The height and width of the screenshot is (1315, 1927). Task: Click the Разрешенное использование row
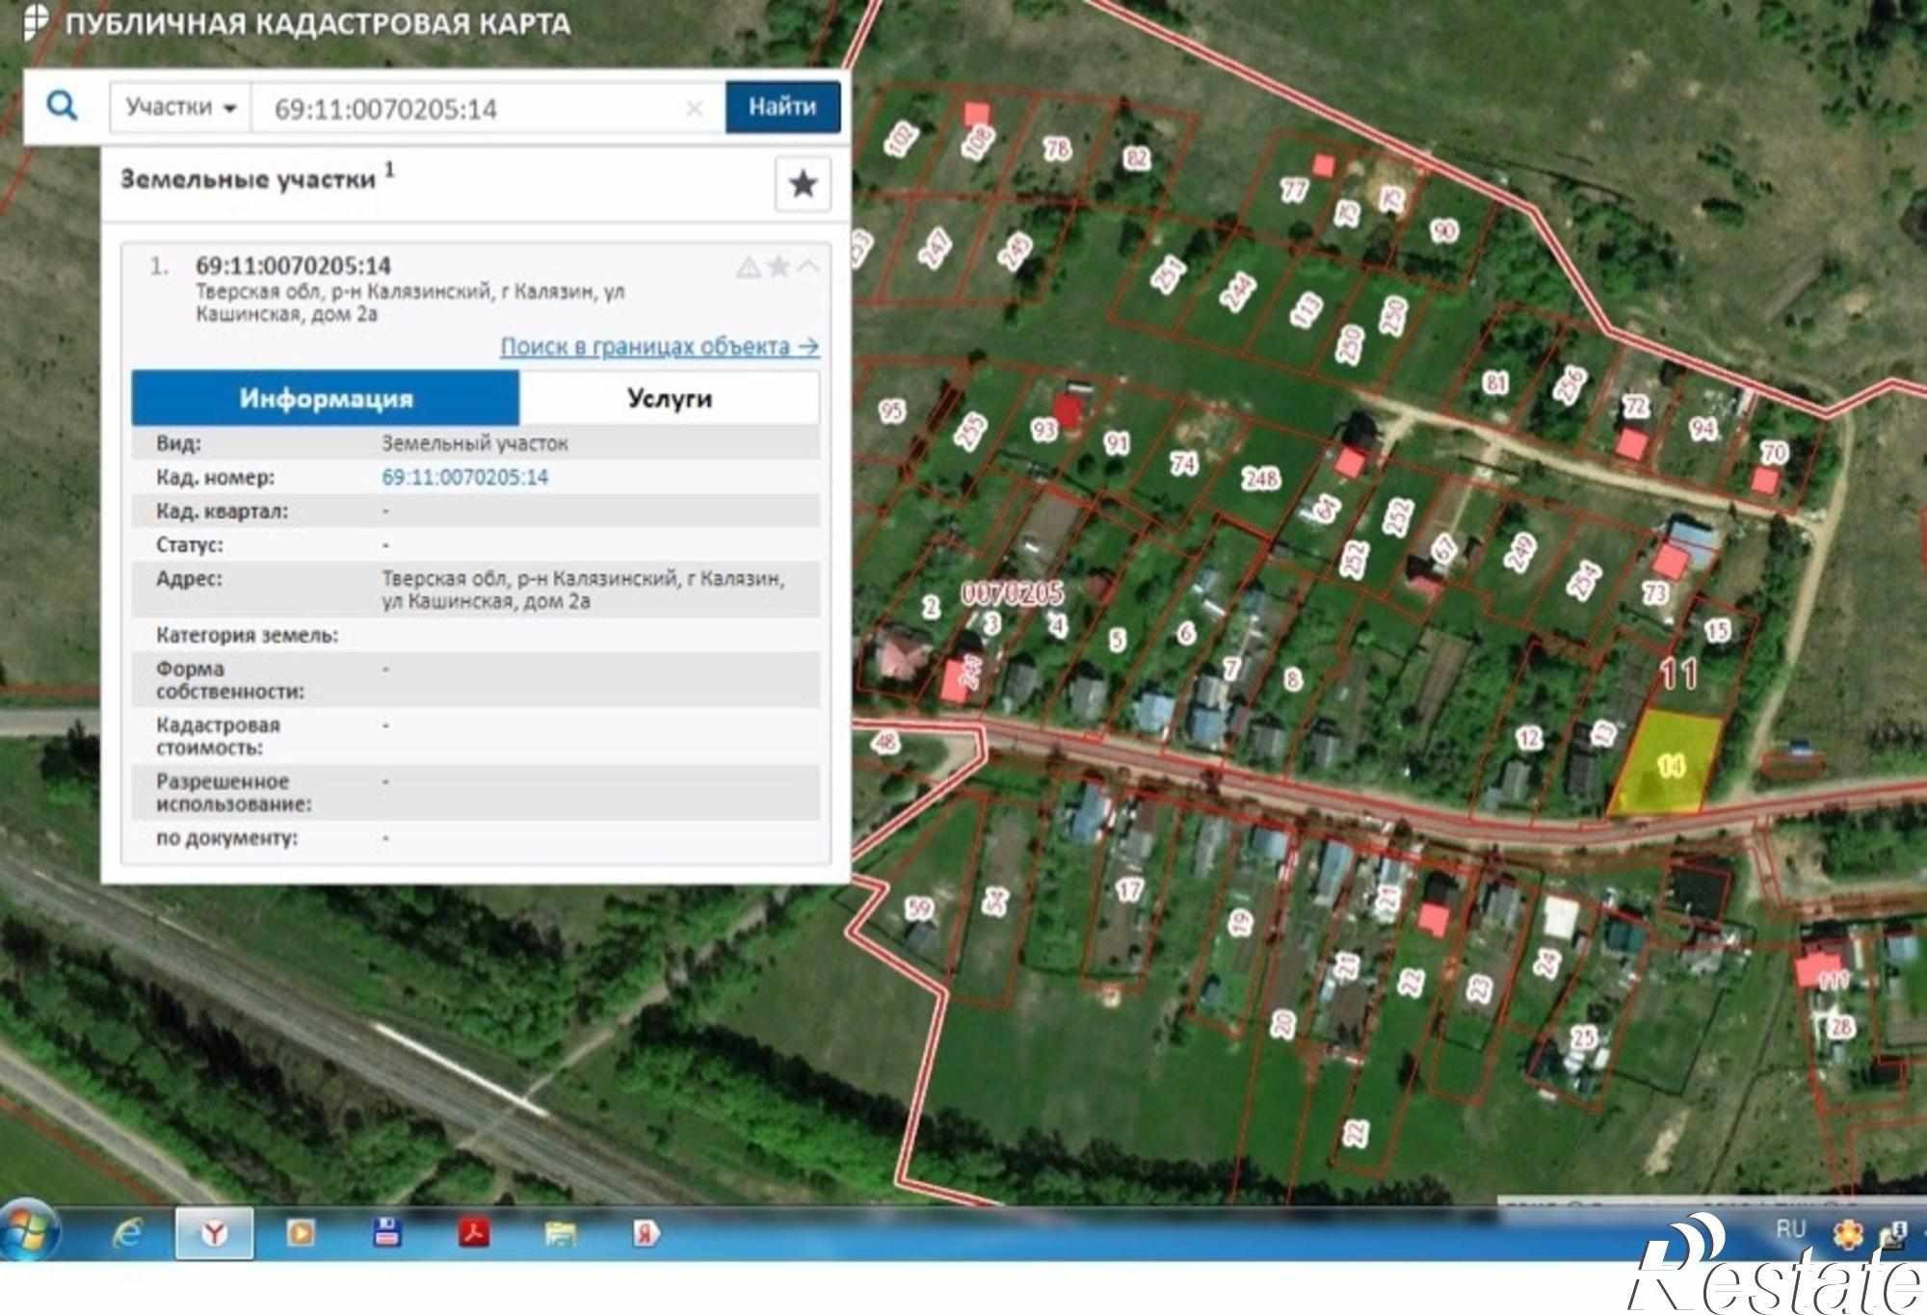point(476,792)
